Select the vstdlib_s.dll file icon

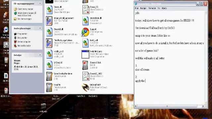click(x=49, y=54)
